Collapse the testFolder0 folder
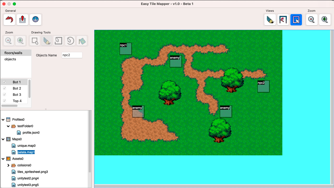Image resolution: width=334 pixels, height=188 pixels. [8, 126]
